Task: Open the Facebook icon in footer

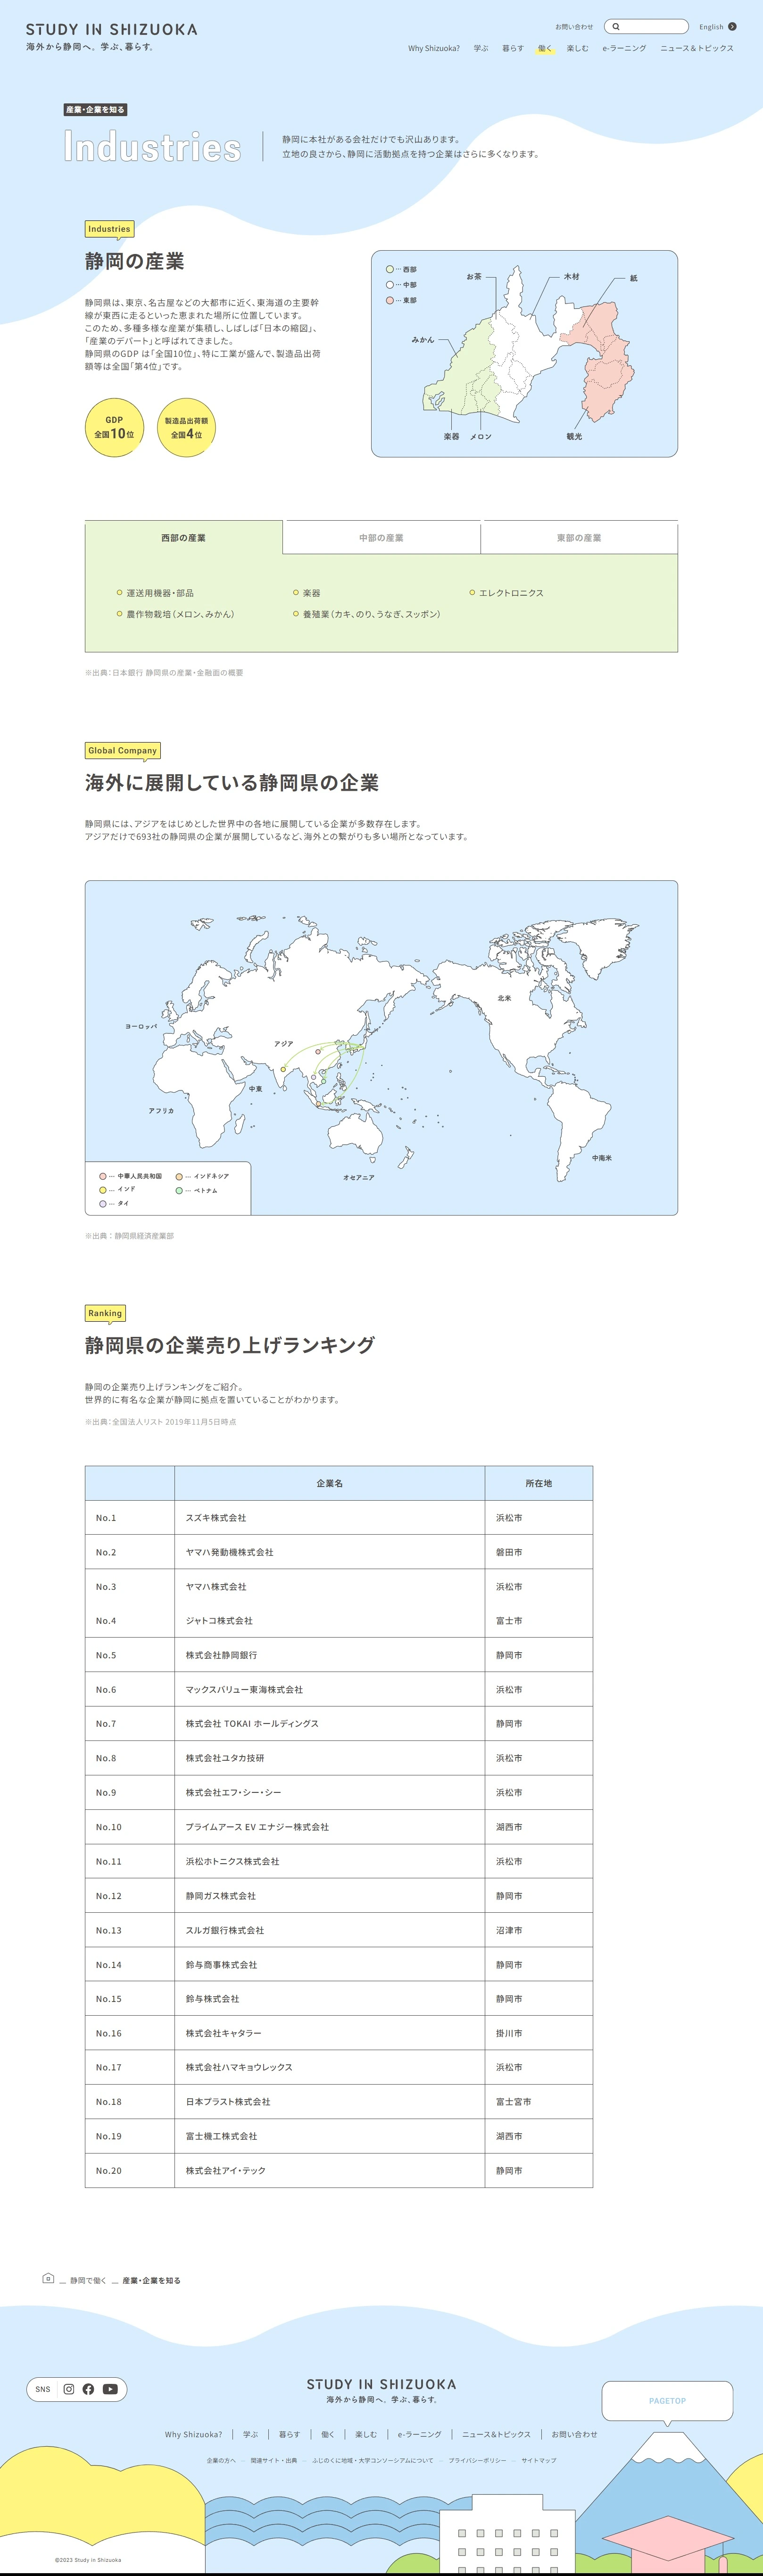Action: coord(88,2389)
